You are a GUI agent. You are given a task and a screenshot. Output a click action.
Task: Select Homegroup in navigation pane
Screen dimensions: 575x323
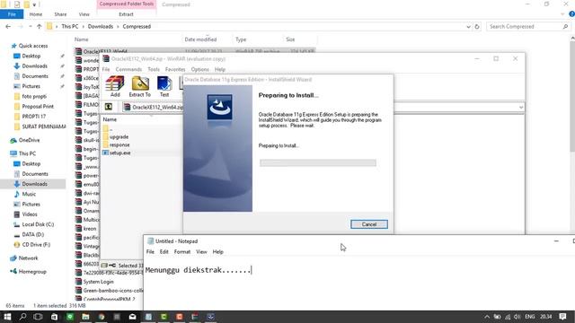pyautogui.click(x=32, y=272)
